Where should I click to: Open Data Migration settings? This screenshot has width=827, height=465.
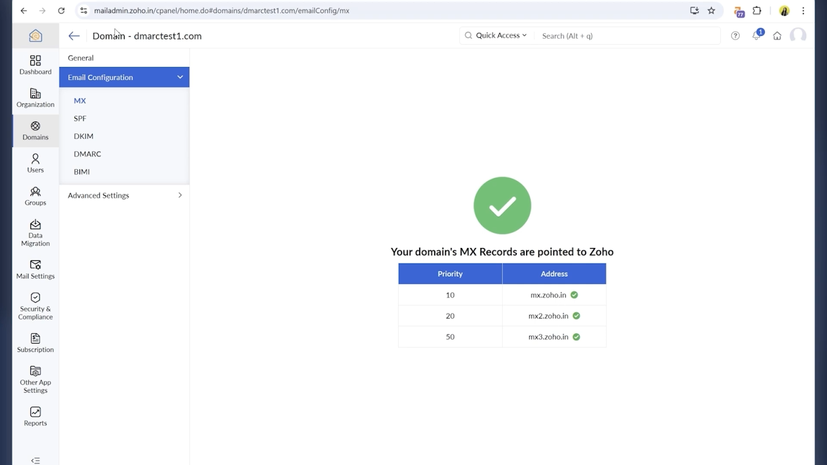click(35, 231)
